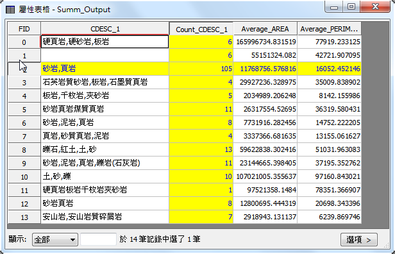Click area value 7731916.282456
Image resolution: width=395 pixels, height=254 pixels.
(x=265, y=123)
